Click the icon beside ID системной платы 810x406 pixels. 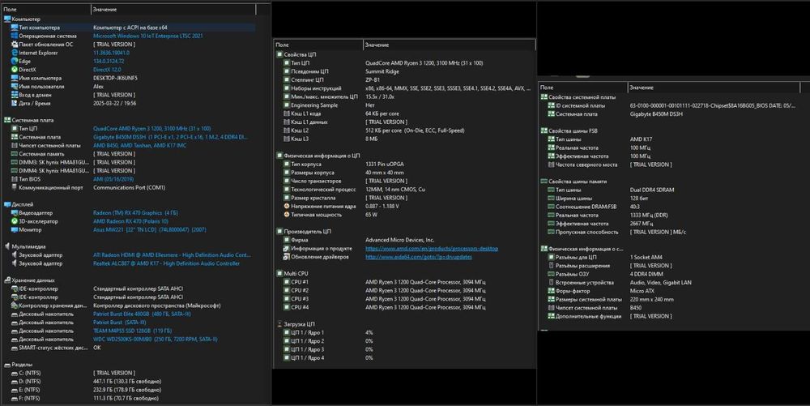coord(551,105)
